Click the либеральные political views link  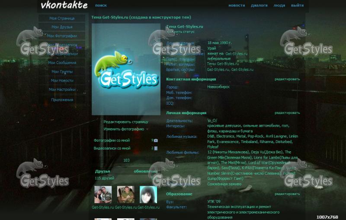219,59
